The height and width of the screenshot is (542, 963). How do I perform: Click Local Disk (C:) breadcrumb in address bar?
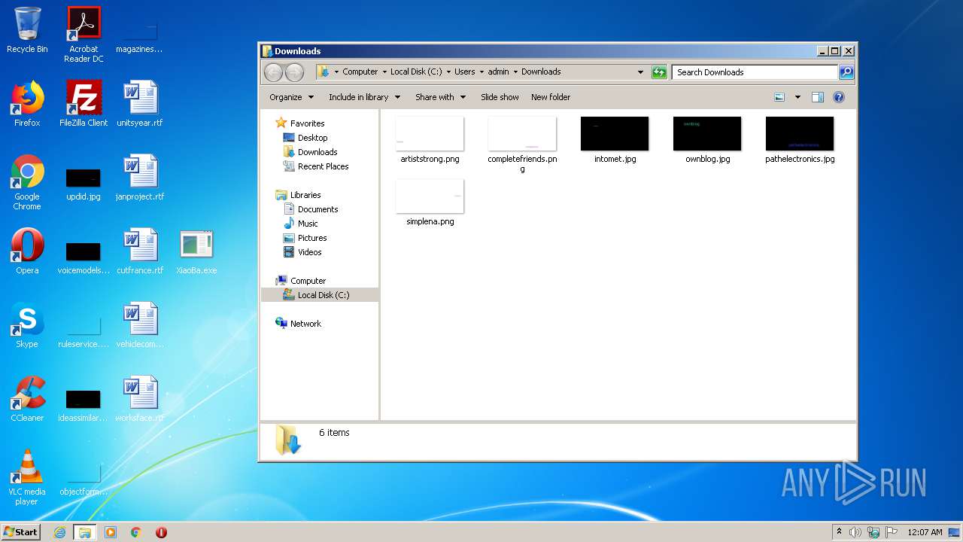416,72
